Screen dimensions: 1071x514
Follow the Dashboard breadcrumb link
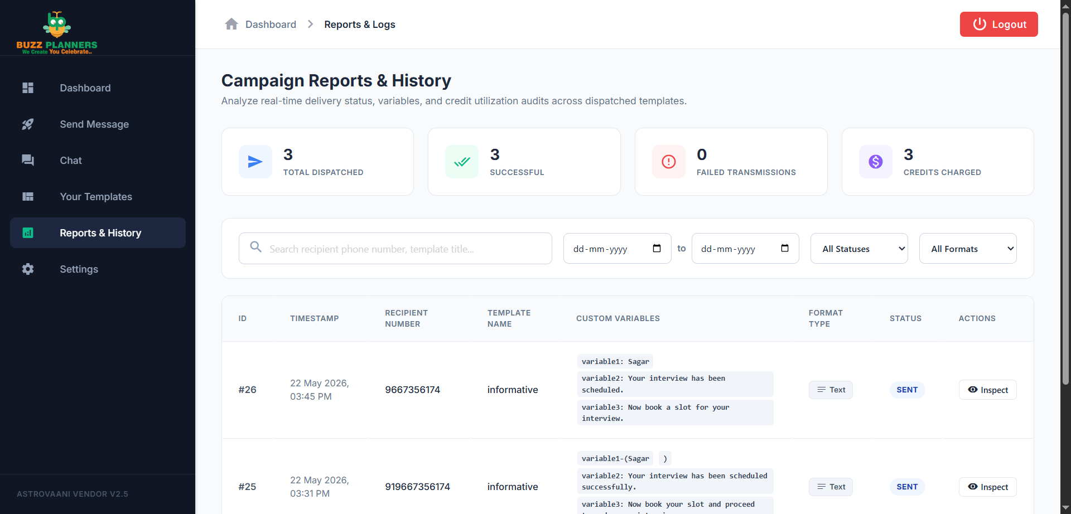271,24
